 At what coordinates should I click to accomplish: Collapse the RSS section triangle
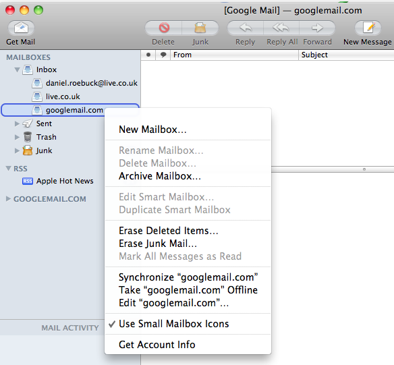[9, 168]
